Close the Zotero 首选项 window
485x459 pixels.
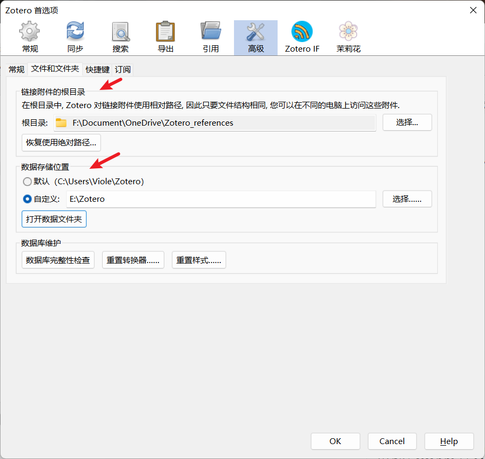473,10
